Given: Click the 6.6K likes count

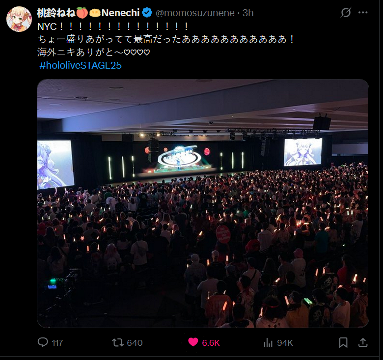Looking at the screenshot, I should tap(211, 343).
